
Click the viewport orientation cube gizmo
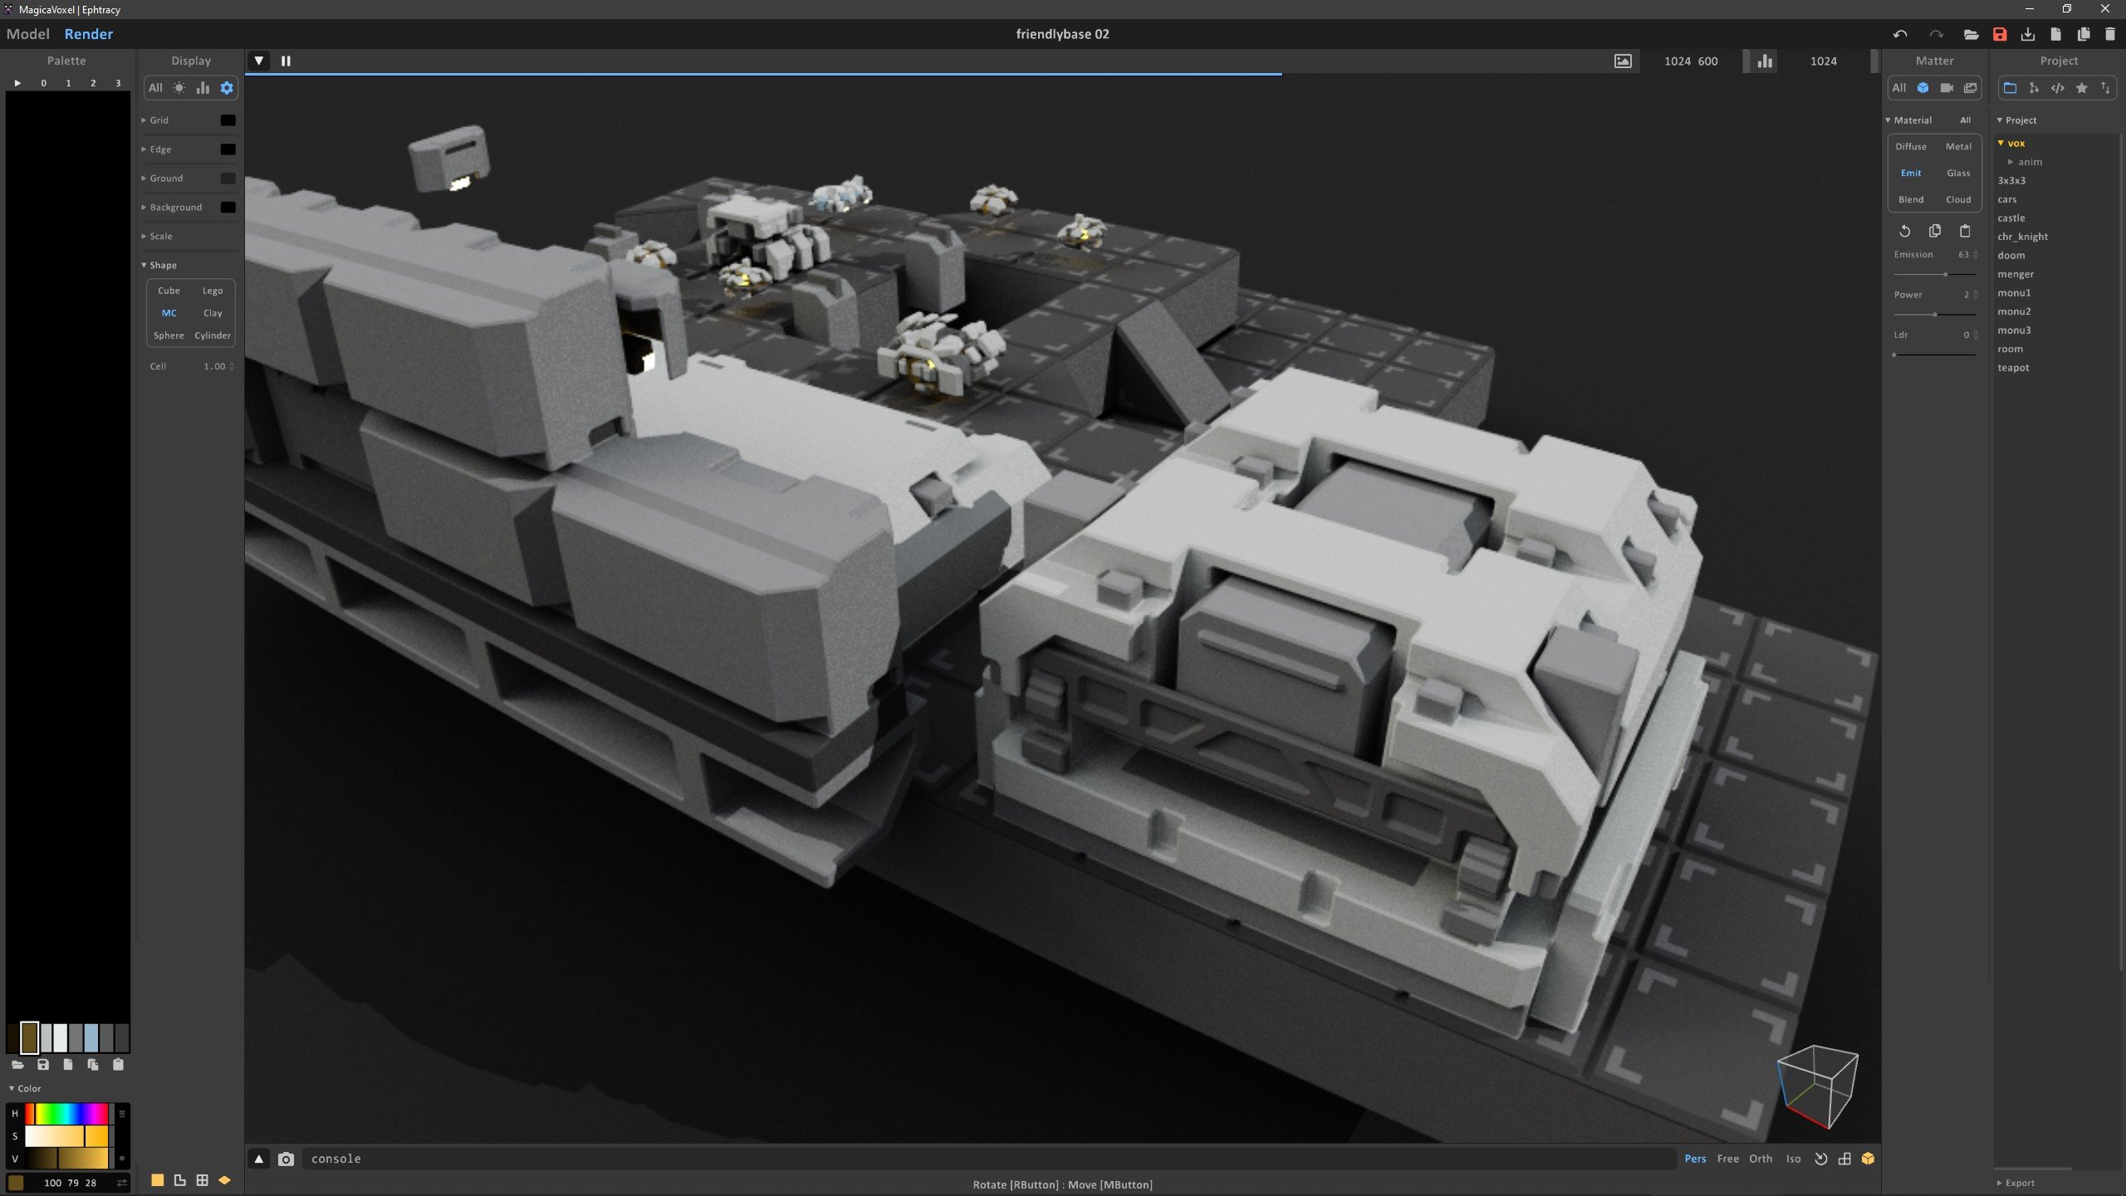pyautogui.click(x=1818, y=1086)
